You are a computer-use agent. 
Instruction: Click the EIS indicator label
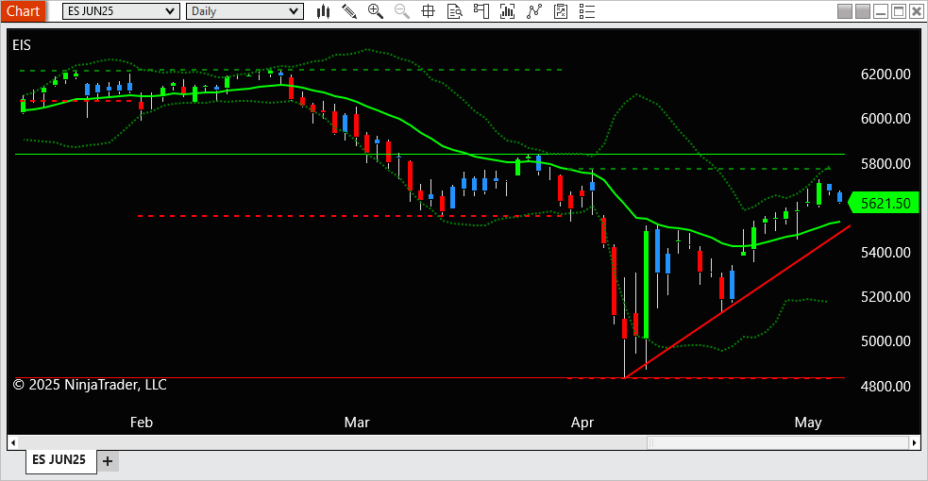tap(22, 45)
